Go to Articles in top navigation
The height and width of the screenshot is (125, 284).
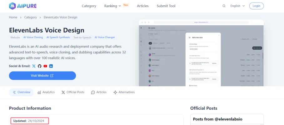click(x=143, y=6)
